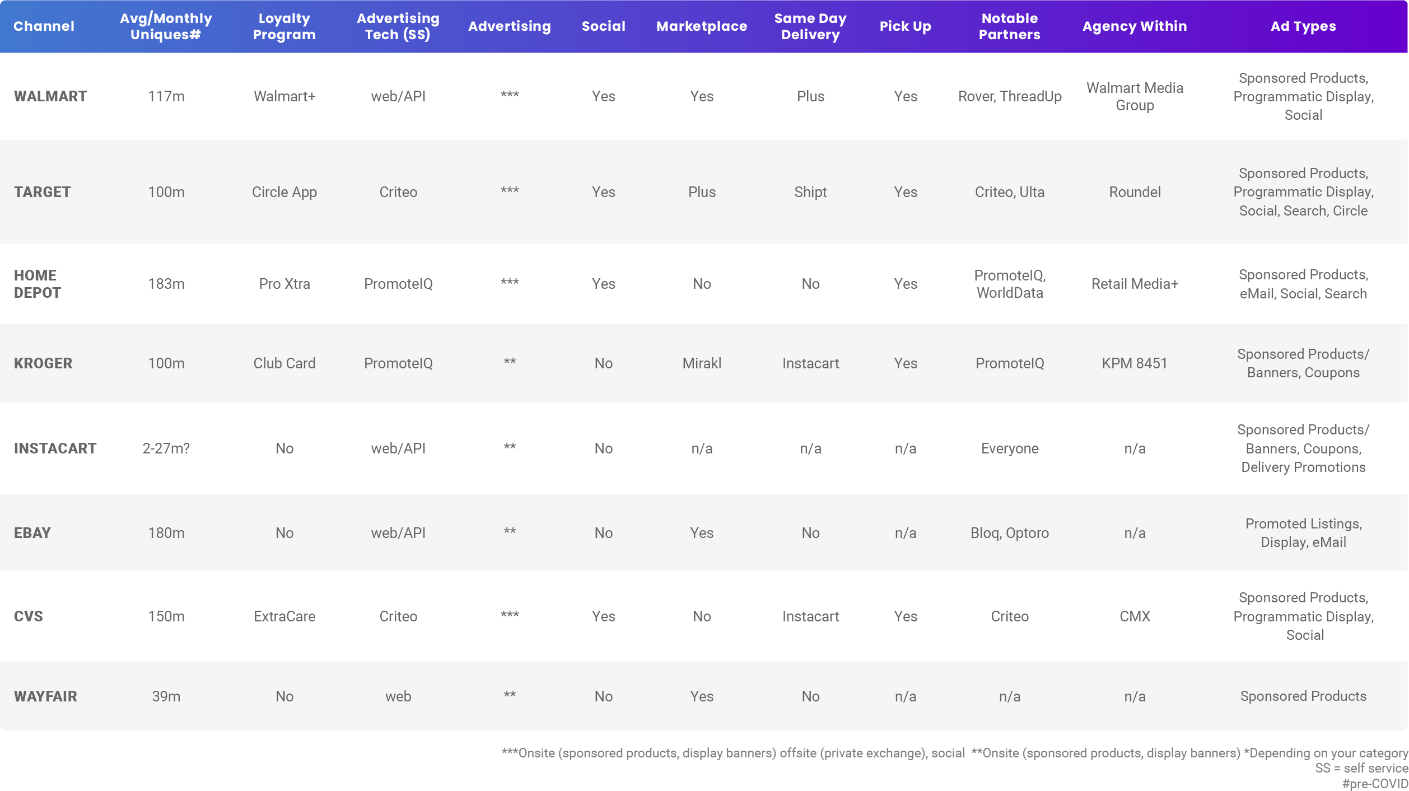Viewport: 1409px width, 791px height.
Task: Click the Channel column header
Action: point(44,26)
